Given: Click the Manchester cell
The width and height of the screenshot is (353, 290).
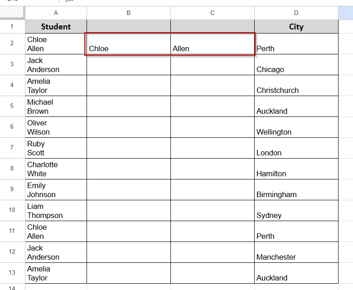Looking at the screenshot, I should pos(296,252).
